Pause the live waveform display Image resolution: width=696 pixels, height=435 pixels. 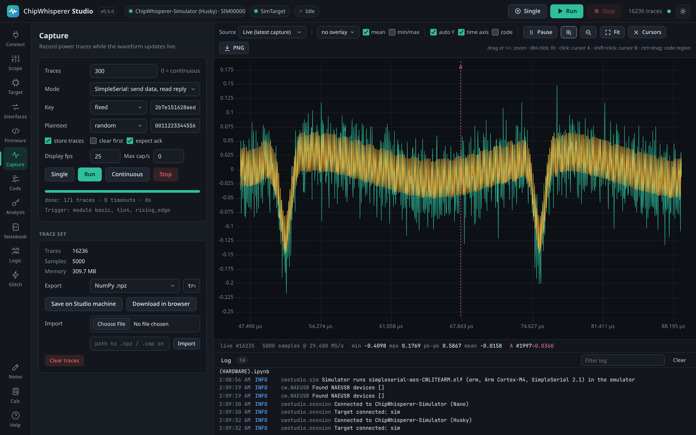point(540,32)
